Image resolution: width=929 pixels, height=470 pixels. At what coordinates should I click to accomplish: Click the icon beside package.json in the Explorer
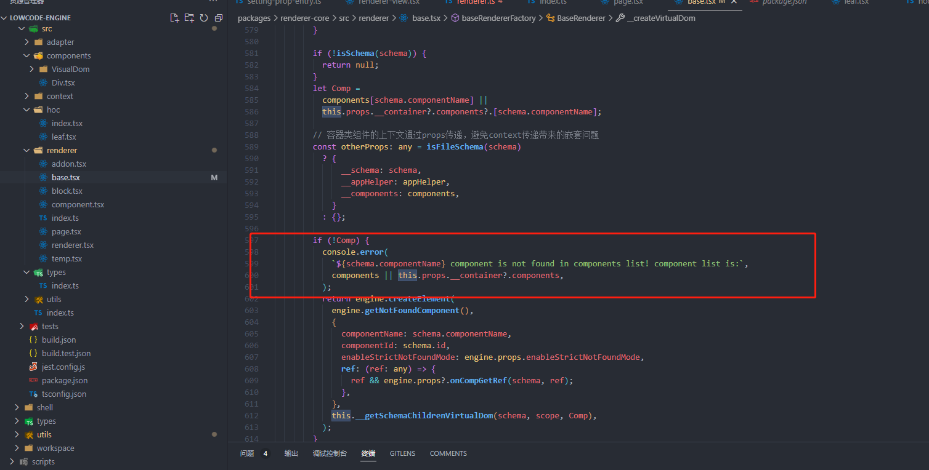pyautogui.click(x=34, y=380)
